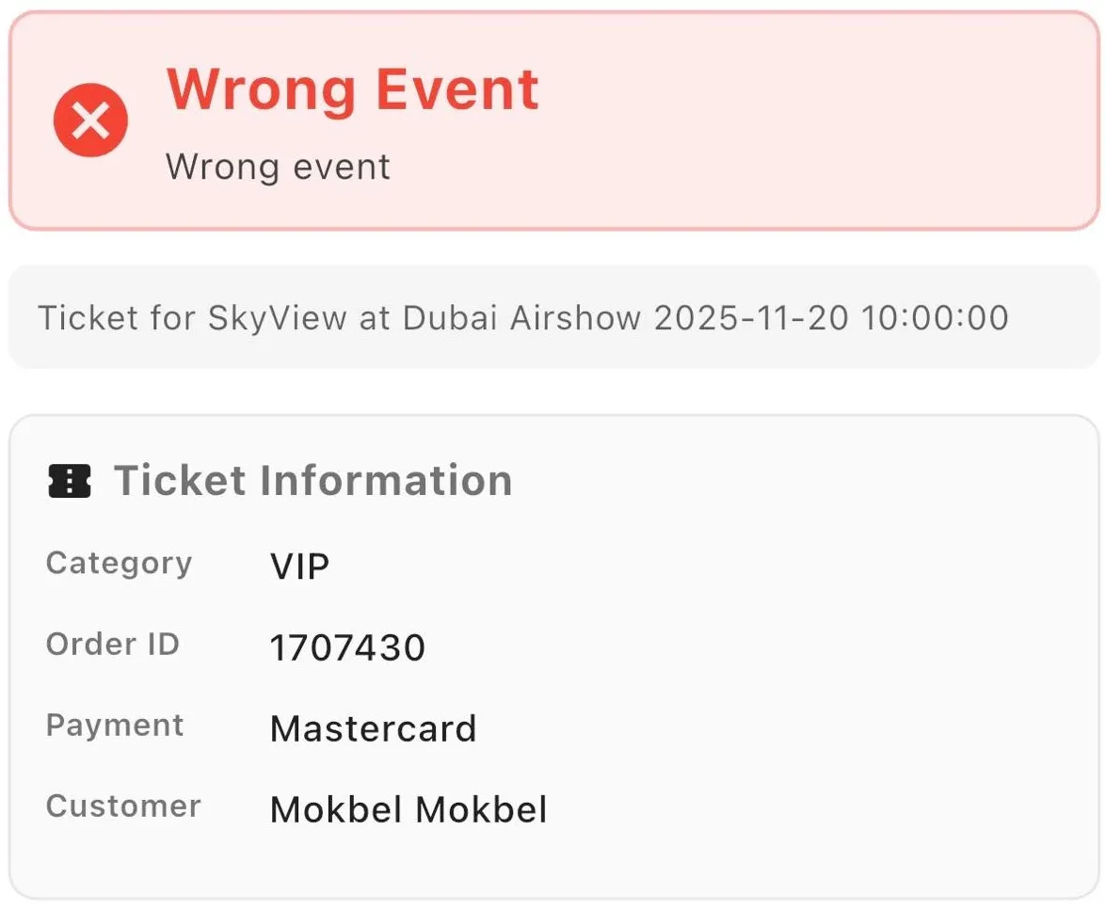Select the ticket icon beside Ticket Information

pos(71,480)
